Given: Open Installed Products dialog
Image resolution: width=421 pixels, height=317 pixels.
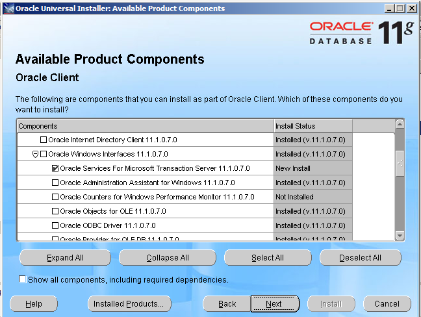Looking at the screenshot, I should tap(129, 304).
